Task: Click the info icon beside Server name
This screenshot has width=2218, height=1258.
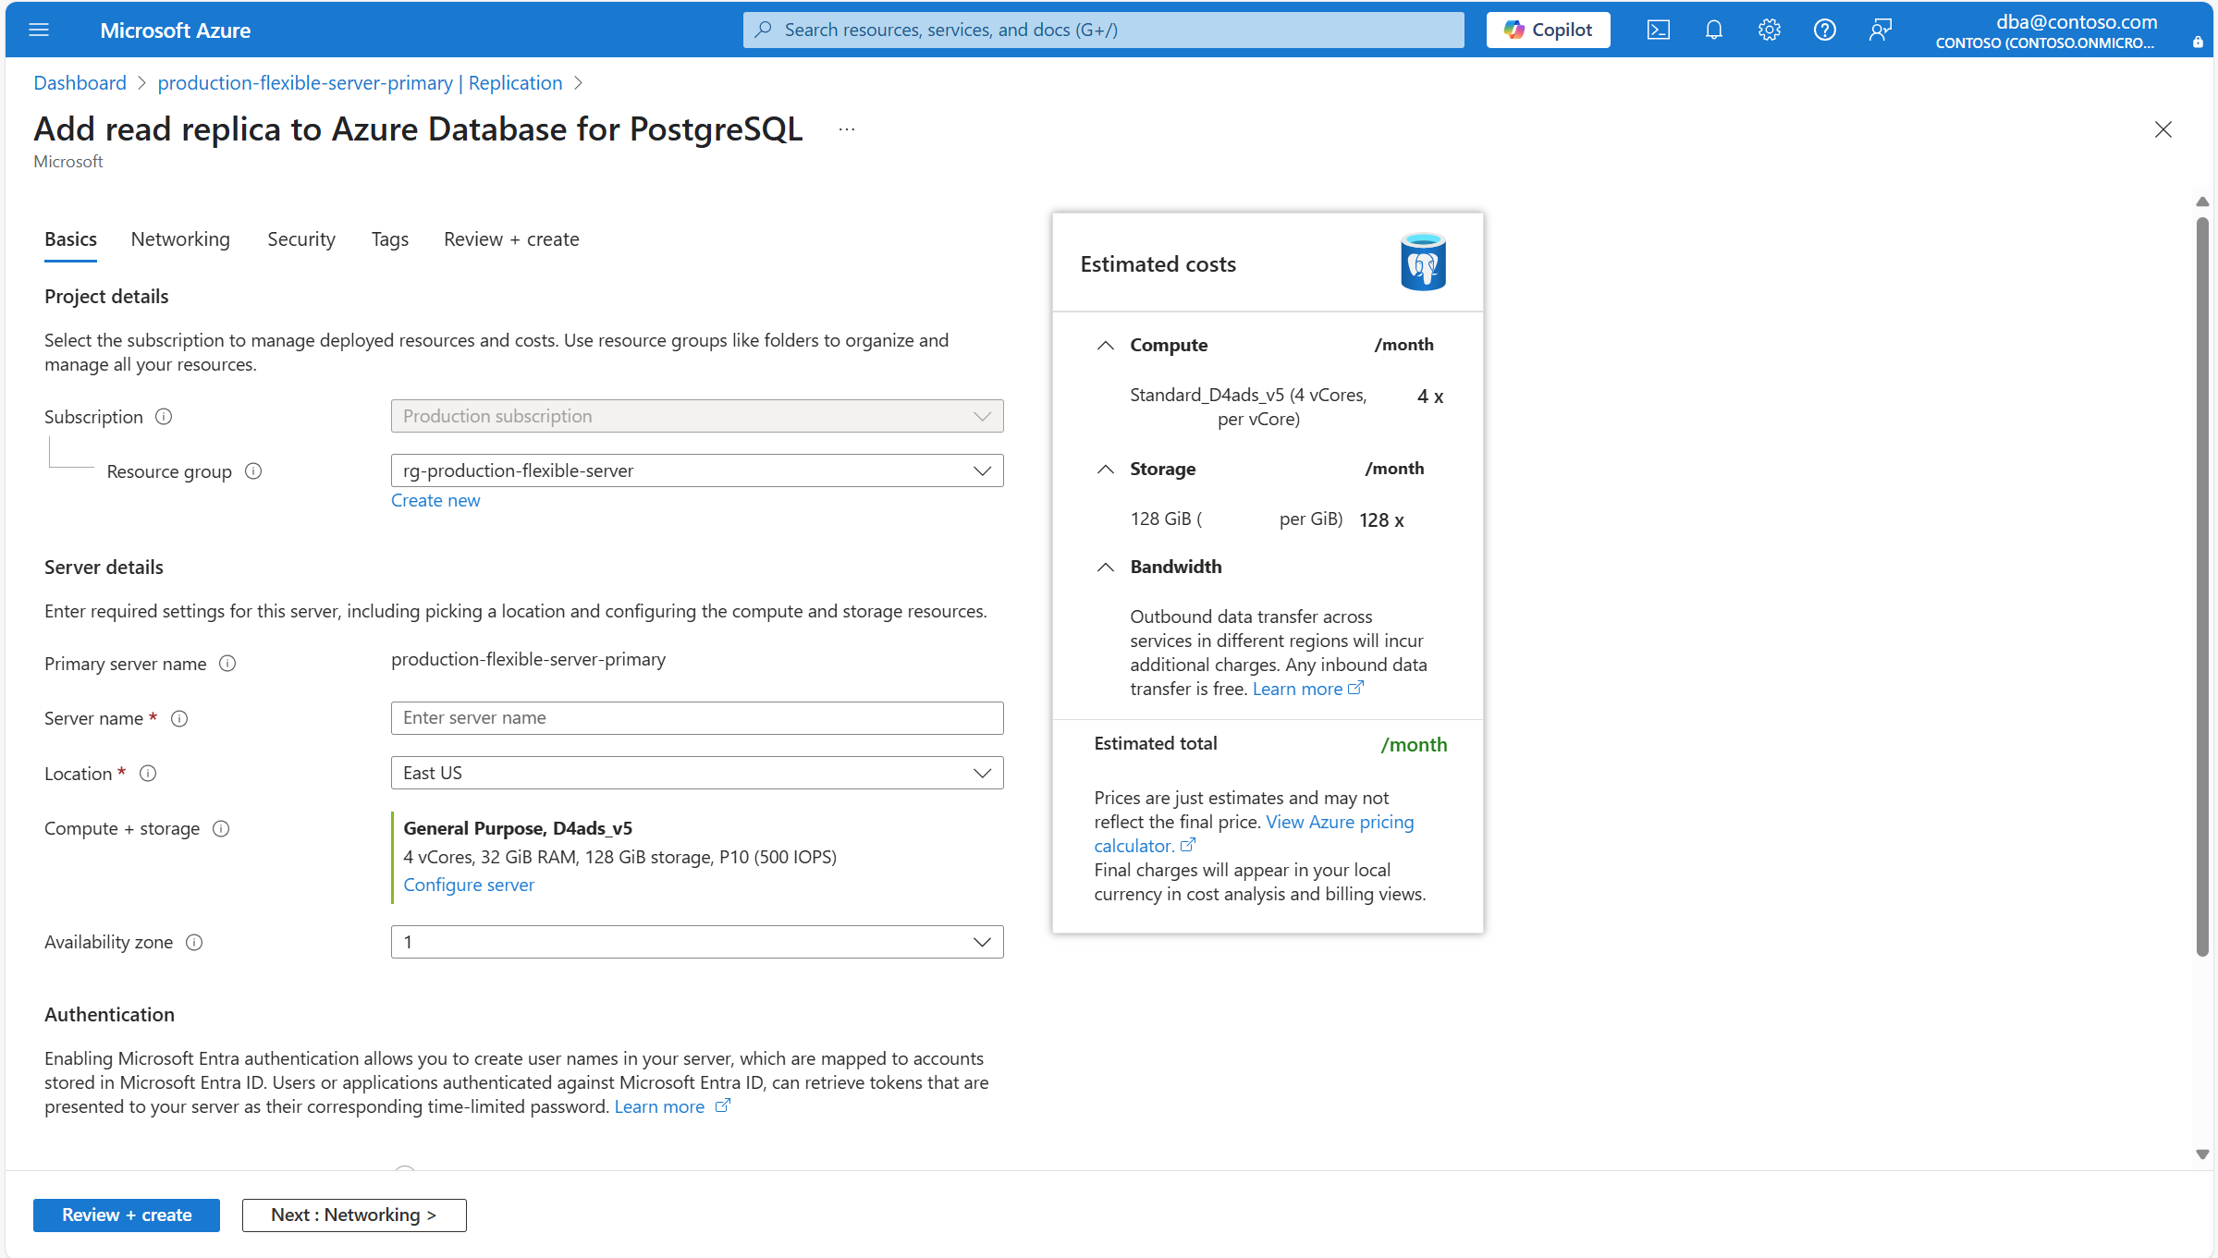Action: pyautogui.click(x=180, y=718)
